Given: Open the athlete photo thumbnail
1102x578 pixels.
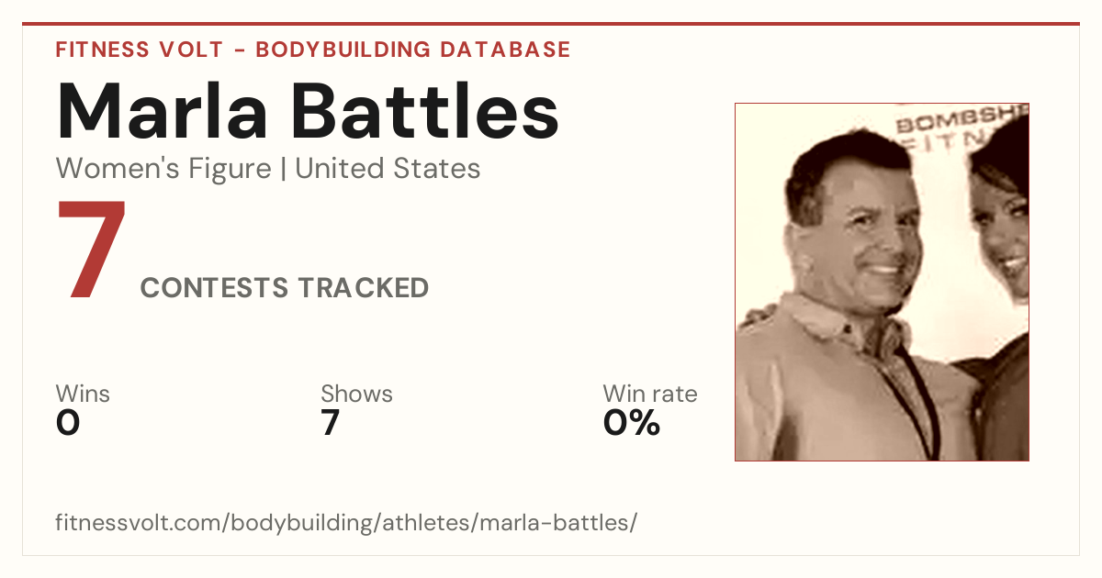Looking at the screenshot, I should [x=882, y=282].
